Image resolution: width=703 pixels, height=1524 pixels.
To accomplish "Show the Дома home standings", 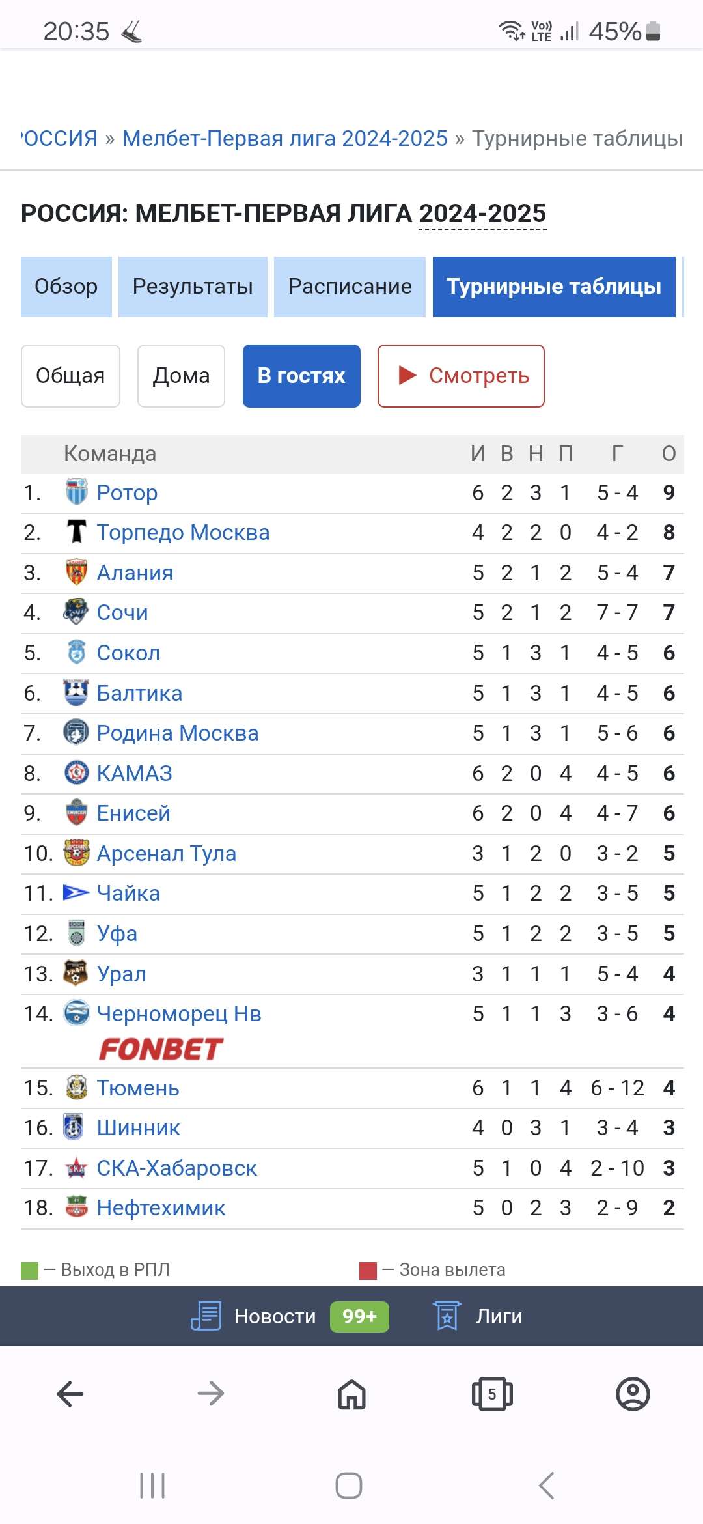I will coord(181,376).
